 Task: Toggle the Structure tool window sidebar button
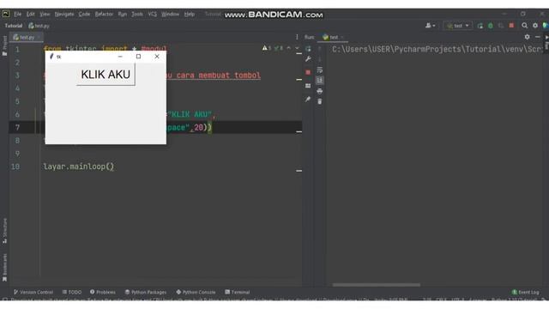pos(4,231)
